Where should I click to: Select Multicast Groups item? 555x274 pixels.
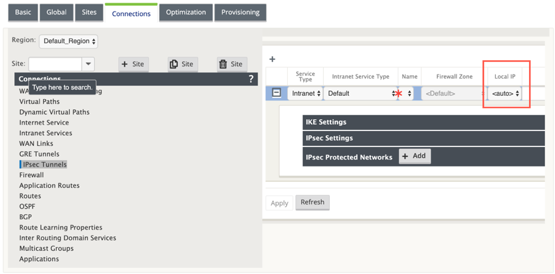(46, 248)
